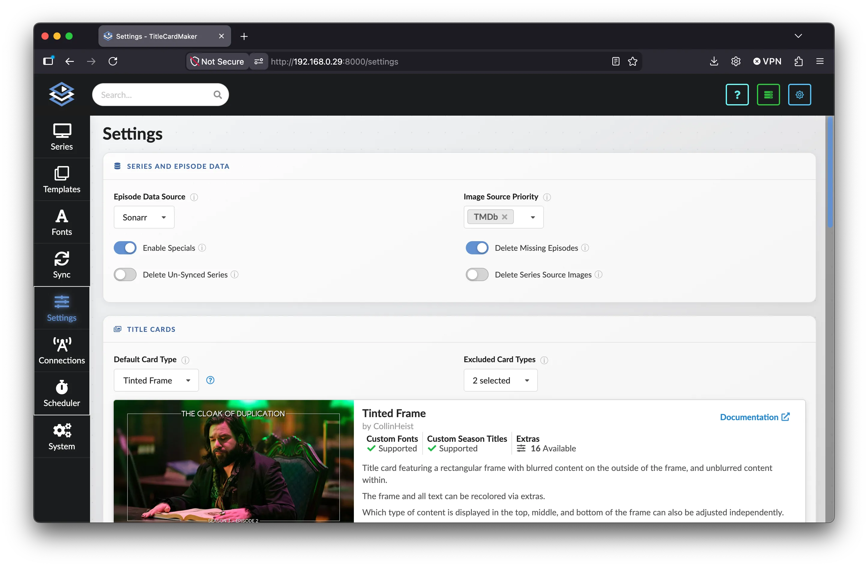Click the TitleCardMaker logo icon

coord(62,94)
